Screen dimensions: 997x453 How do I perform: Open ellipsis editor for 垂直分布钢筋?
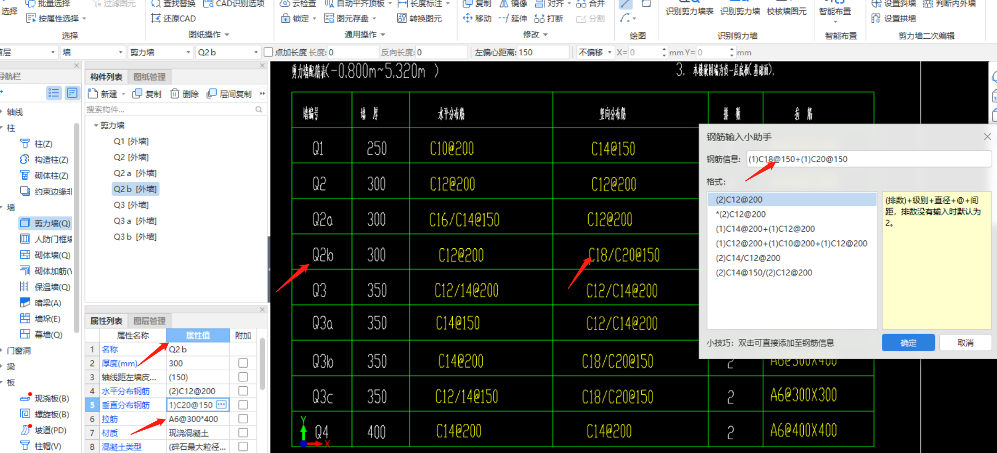click(222, 405)
